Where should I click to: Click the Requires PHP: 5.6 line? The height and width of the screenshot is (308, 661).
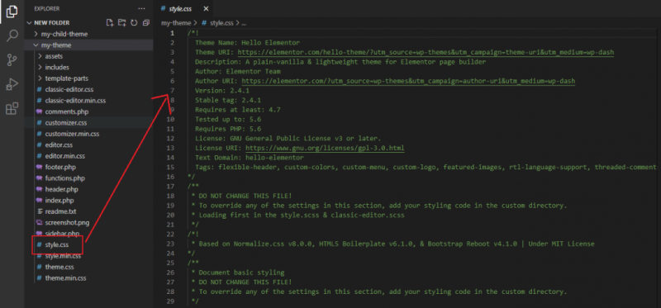228,129
